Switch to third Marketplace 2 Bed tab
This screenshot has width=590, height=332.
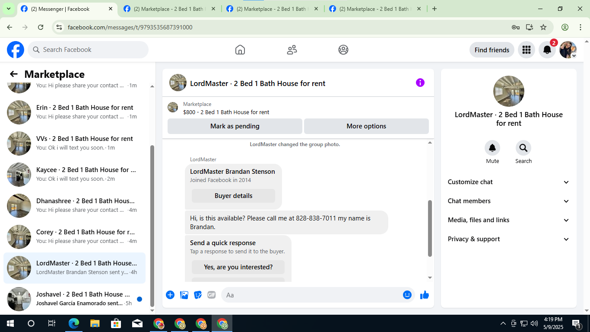[273, 9]
